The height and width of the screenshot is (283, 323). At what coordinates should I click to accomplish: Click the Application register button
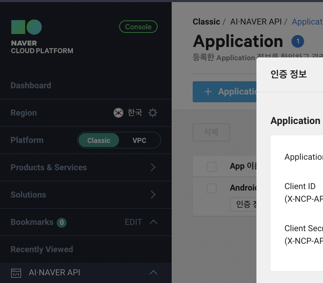[x=225, y=92]
